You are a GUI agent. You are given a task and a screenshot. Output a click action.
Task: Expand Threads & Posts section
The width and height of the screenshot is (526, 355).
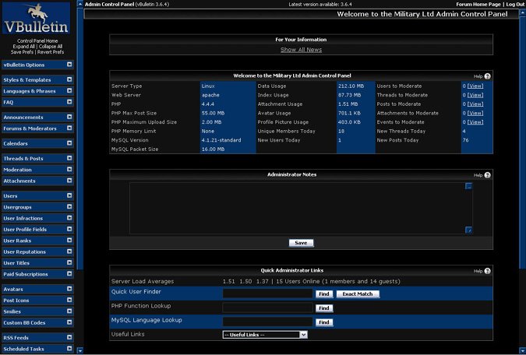click(69, 158)
